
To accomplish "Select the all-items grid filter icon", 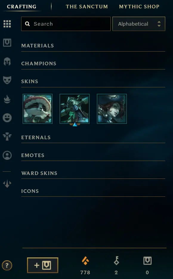I will 7,24.
